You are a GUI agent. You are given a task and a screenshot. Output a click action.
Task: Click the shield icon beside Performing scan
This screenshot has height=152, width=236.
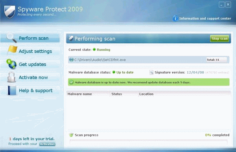coord(71,38)
